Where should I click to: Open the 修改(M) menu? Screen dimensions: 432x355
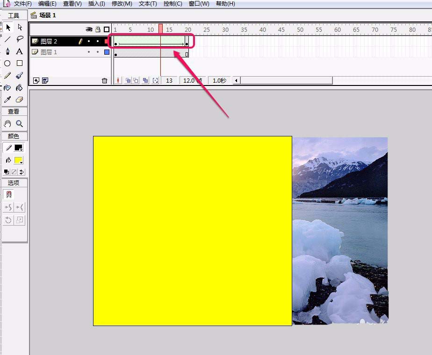pyautogui.click(x=122, y=4)
